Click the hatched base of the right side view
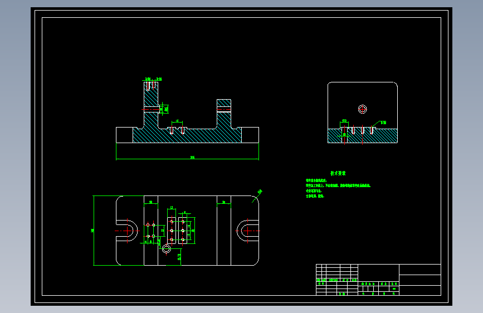The height and width of the screenshot is (313, 483). click(363, 135)
